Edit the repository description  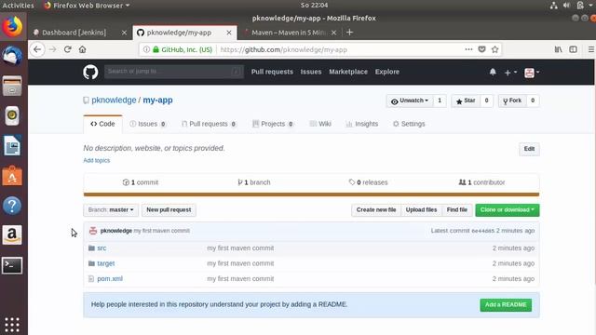pyautogui.click(x=529, y=149)
